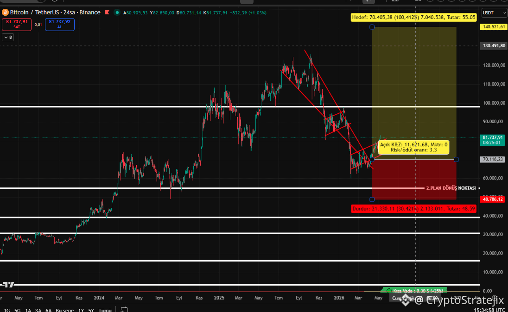Select the Bu sene time range

tap(64, 310)
